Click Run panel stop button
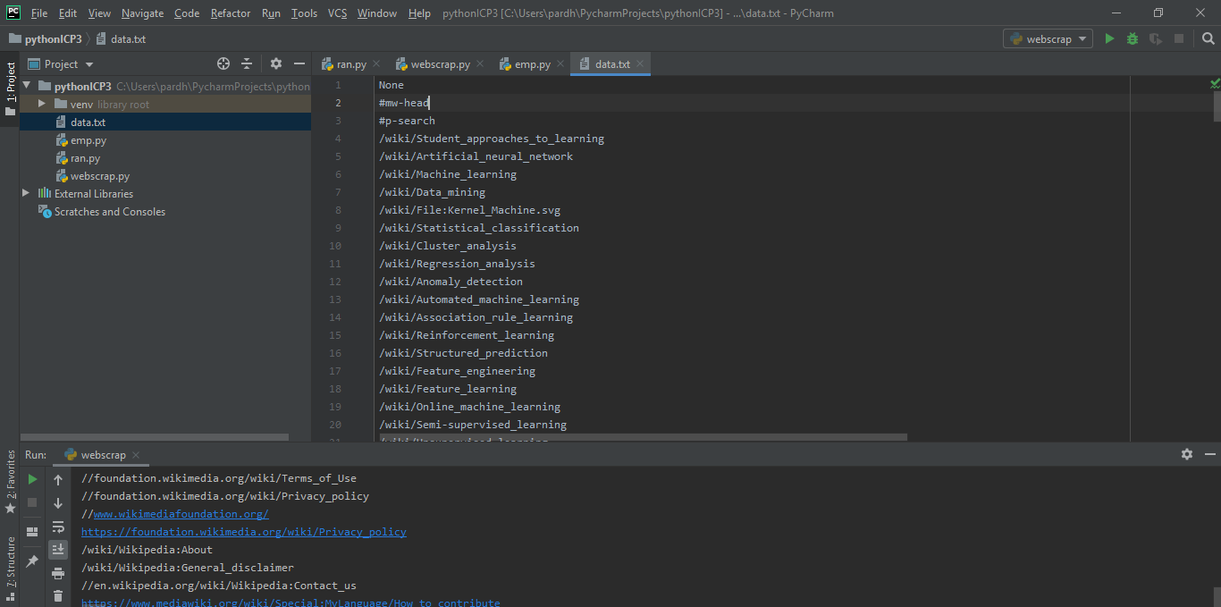This screenshot has width=1221, height=607. 32,502
